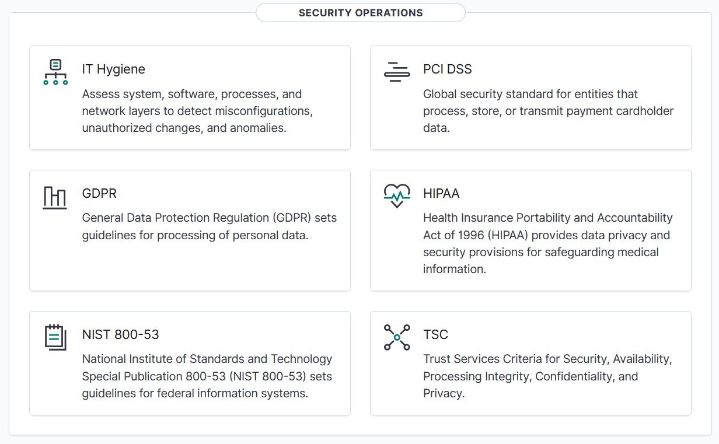Click the PCI DSS stacked disks icon

pos(397,71)
